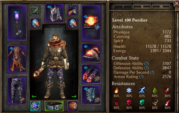Switch to character stats tab III
Viewport: 179px width, 113px height.
[161, 7]
